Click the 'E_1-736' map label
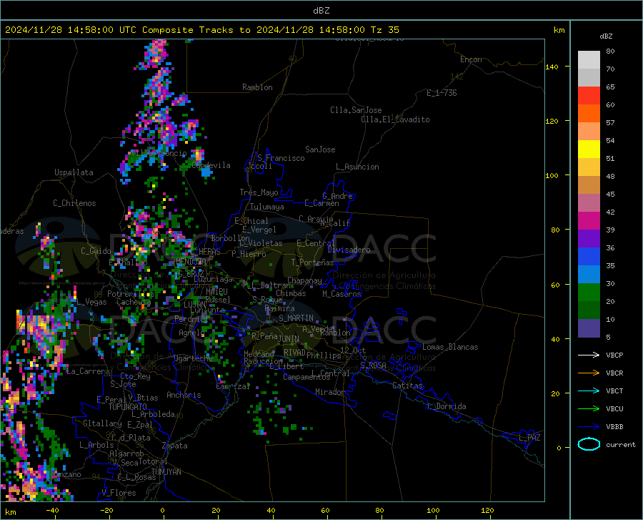 [x=442, y=93]
